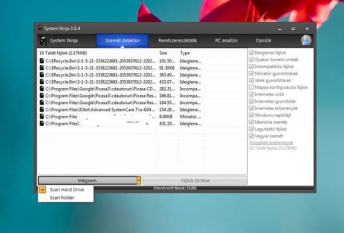Toggle the Inkompatibilis fájlok checkbox
The height and width of the screenshot is (233, 344).
(x=252, y=66)
